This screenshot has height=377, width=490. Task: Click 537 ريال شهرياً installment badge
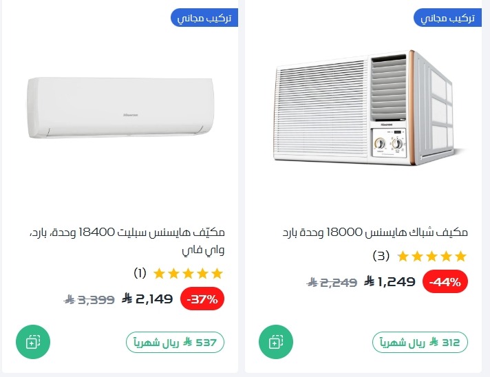175,342
